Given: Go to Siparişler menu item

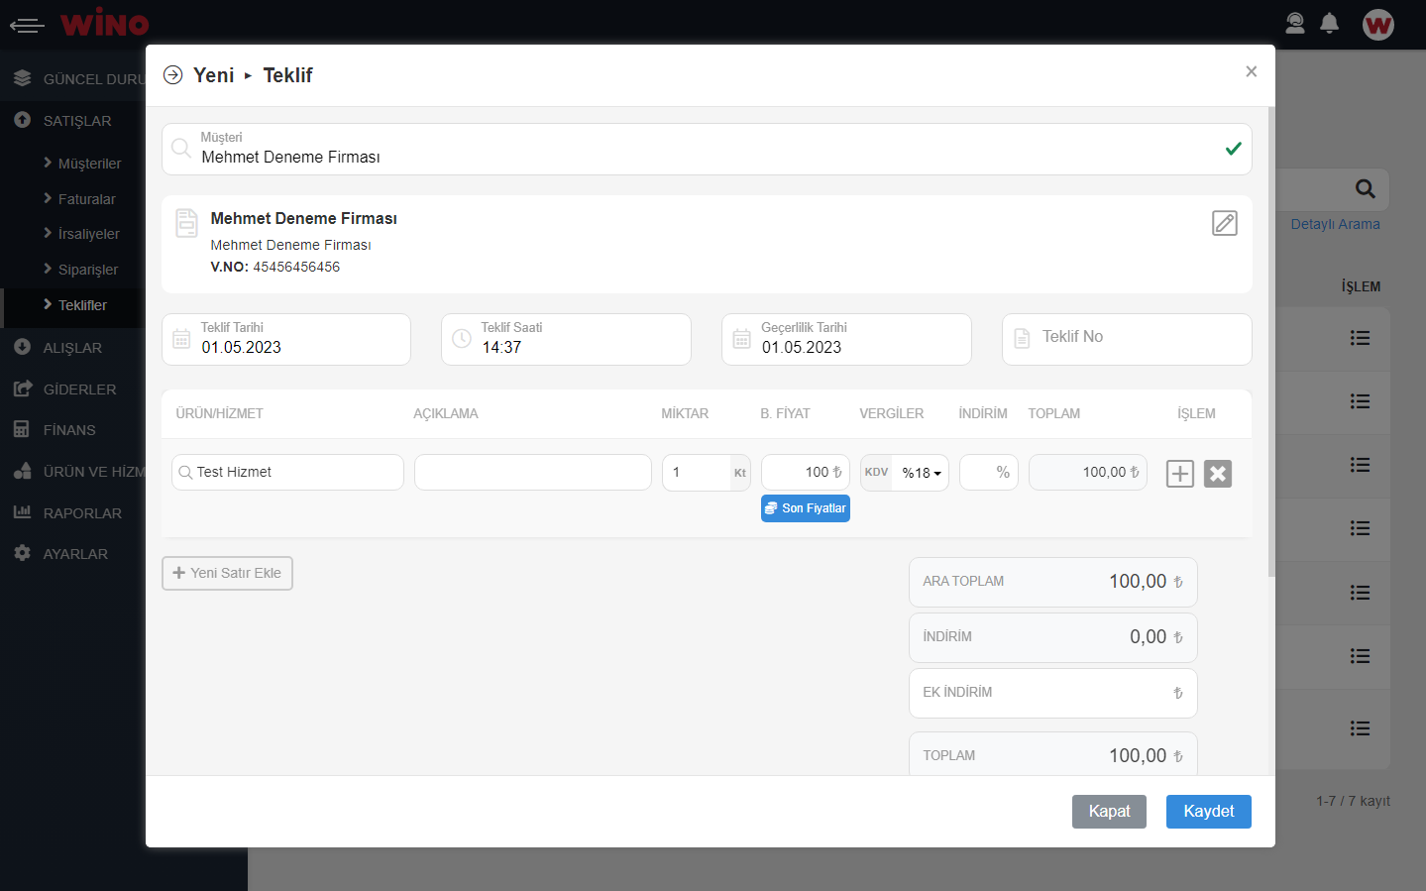Looking at the screenshot, I should pos(87,270).
